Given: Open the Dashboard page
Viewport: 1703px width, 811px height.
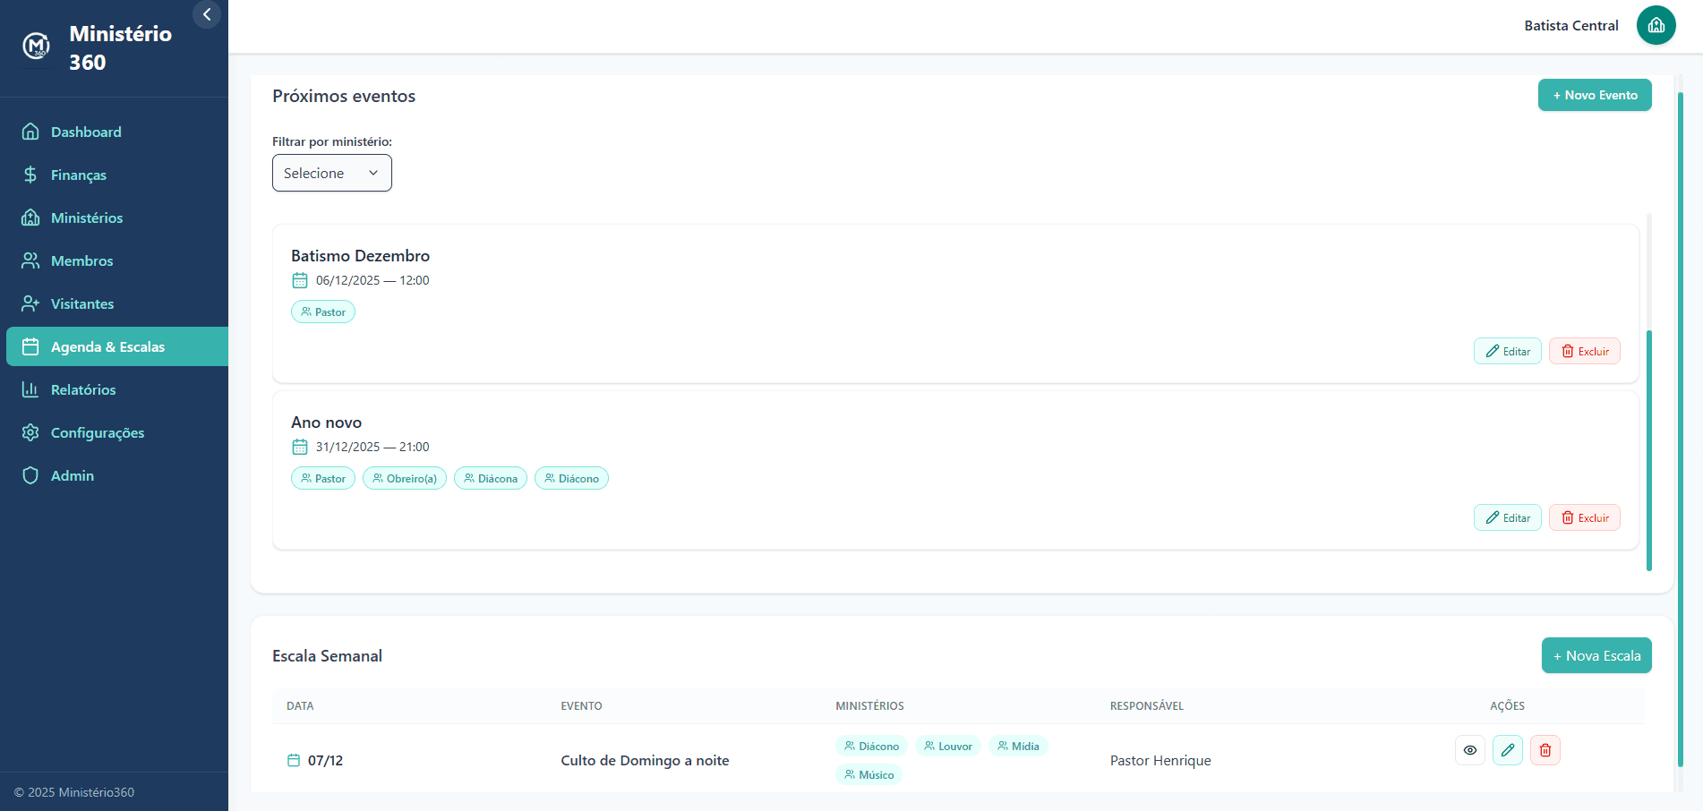Looking at the screenshot, I should point(86,132).
